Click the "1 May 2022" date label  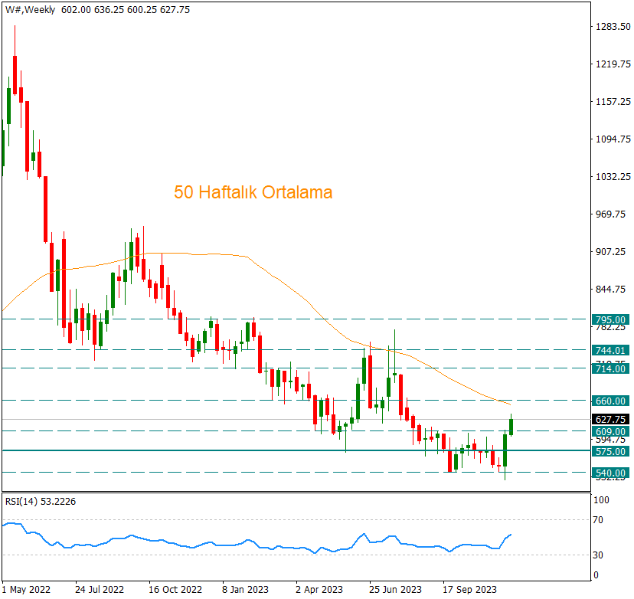tap(26, 590)
